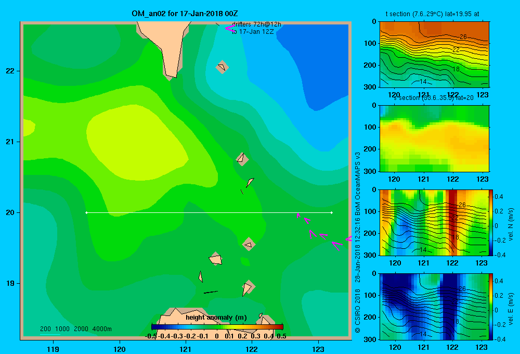
Task: Open the northward velocity section plot
Action: tap(434, 222)
